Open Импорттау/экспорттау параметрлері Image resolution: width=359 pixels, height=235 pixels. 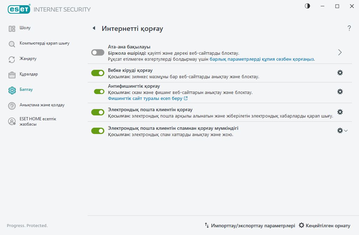point(250,226)
